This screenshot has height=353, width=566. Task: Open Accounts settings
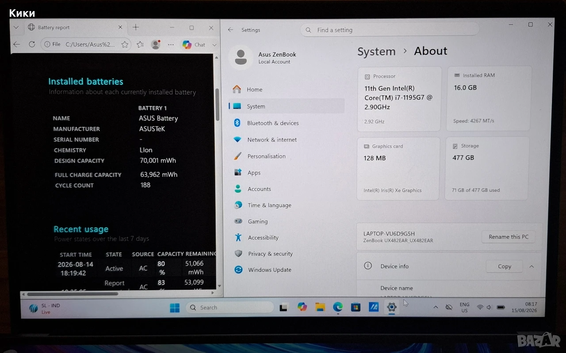287,189
